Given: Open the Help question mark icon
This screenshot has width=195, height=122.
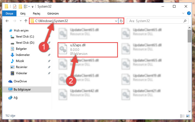Looking at the screenshot, I should (x=189, y=13).
